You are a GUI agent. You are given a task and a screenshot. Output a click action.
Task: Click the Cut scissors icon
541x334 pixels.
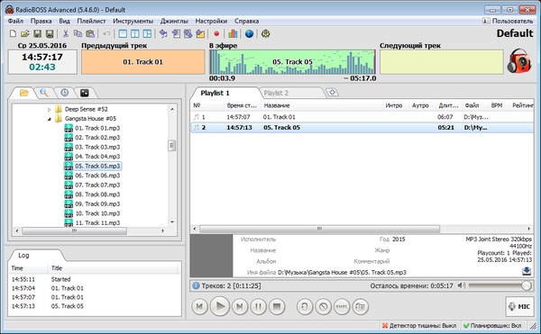65,33
